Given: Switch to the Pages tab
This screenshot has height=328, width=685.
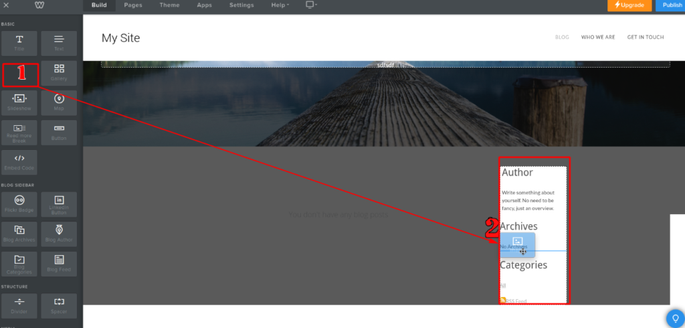Looking at the screenshot, I should click(x=133, y=5).
